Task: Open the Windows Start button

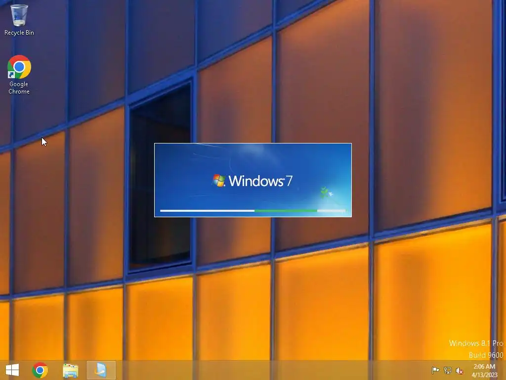Action: tap(12, 370)
